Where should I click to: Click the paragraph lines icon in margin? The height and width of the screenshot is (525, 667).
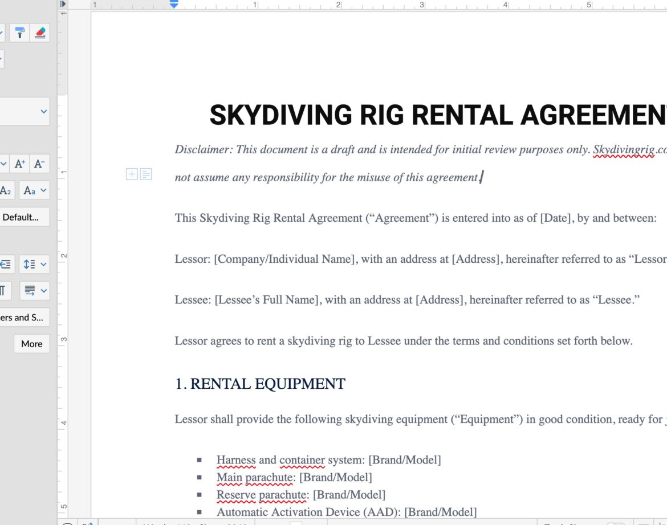click(146, 174)
